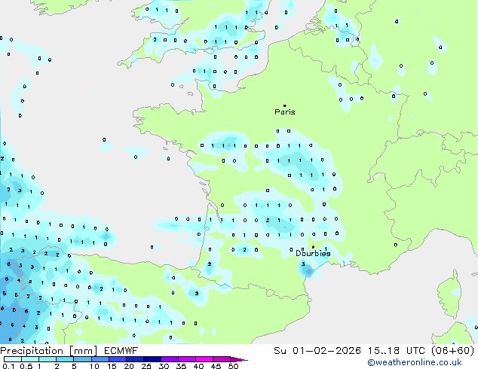Click the '15..18' hour range text
This screenshot has width=478, height=369.
[x=383, y=351]
